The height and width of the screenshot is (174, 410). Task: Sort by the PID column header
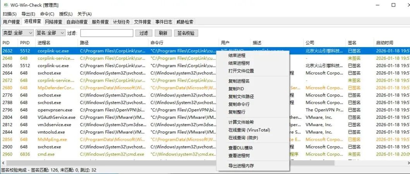click(9, 43)
